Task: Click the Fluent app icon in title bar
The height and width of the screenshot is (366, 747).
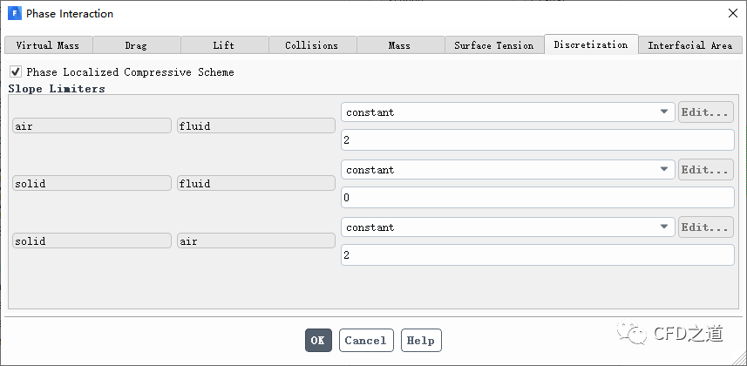Action: click(14, 13)
